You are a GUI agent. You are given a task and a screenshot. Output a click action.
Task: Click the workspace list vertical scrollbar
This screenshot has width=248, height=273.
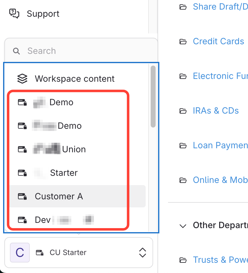coord(153,96)
